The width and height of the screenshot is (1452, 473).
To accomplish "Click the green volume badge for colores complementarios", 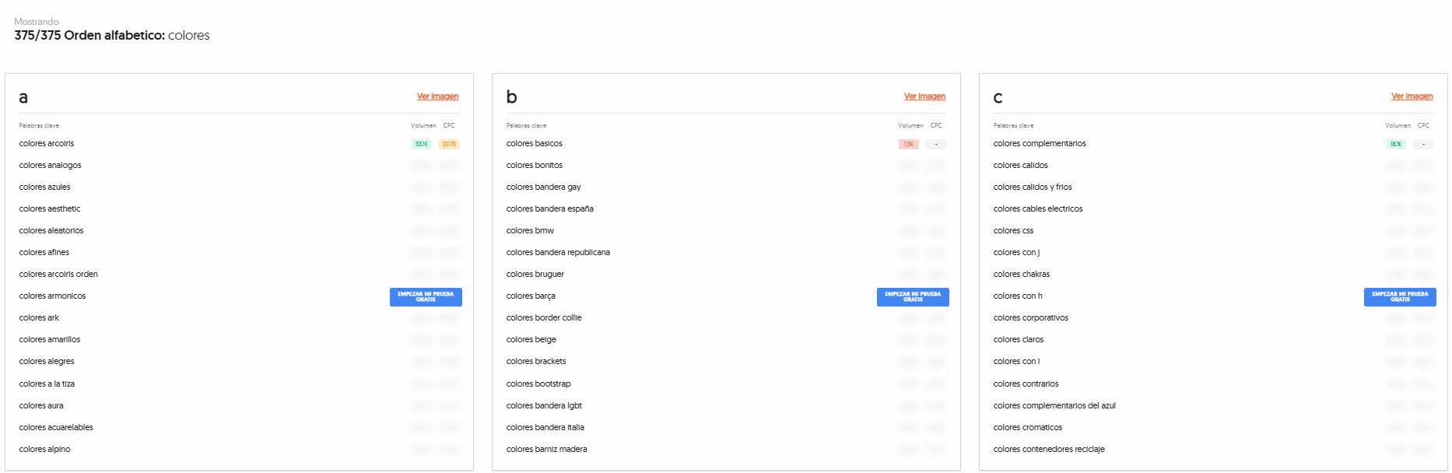I will 1396,145.
